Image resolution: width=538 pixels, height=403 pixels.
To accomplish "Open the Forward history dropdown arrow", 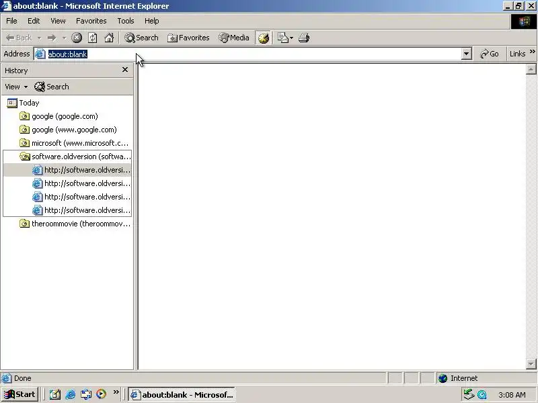I will click(x=64, y=38).
